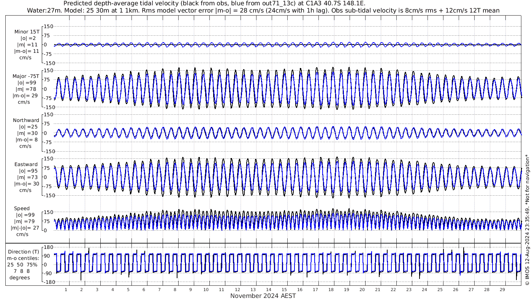Click '|m|-|o|= 27' in the Speed panel
Viewport: 532px width, 304px height.
tap(25, 228)
